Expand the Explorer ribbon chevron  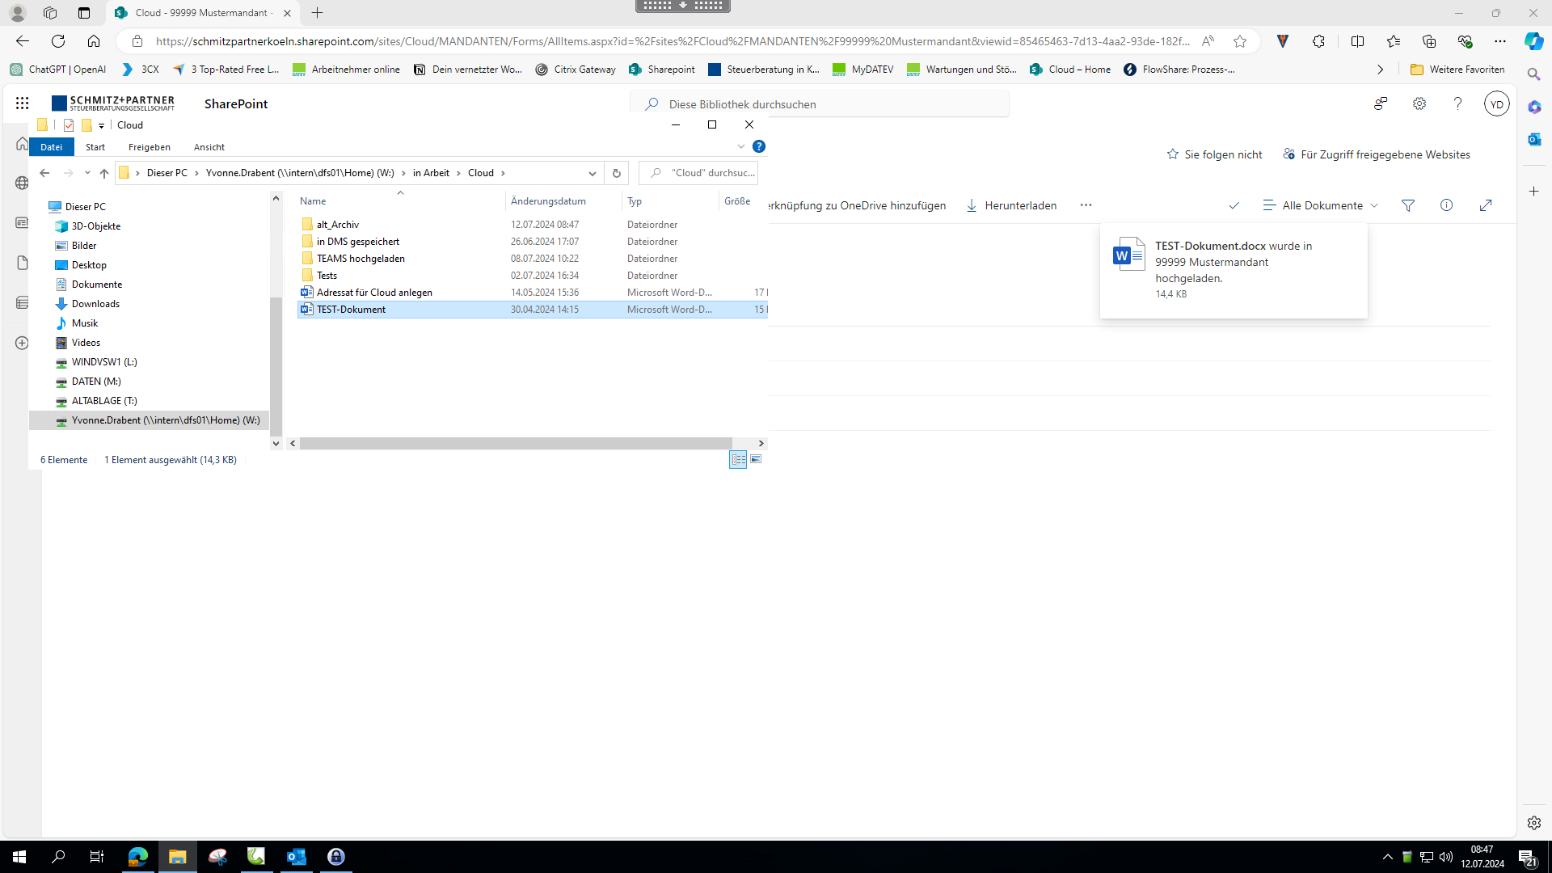tap(740, 146)
